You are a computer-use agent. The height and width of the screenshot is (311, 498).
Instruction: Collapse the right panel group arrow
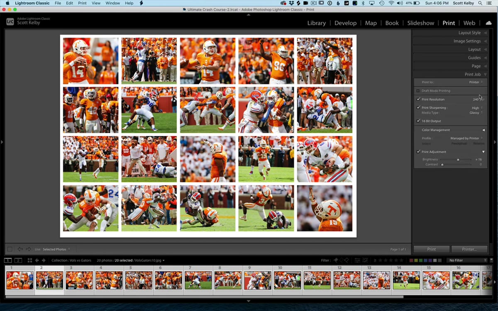[x=495, y=142]
